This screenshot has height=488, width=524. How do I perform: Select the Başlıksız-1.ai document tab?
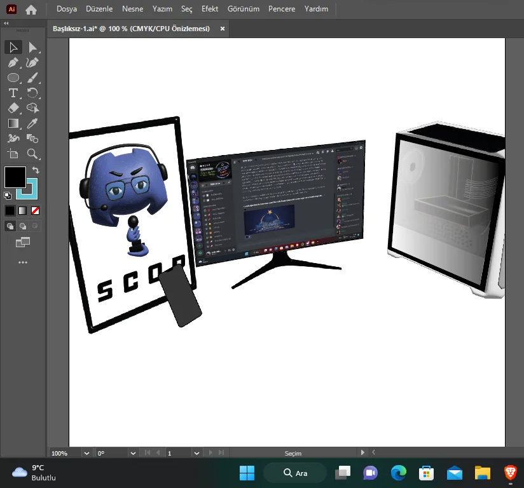click(132, 29)
